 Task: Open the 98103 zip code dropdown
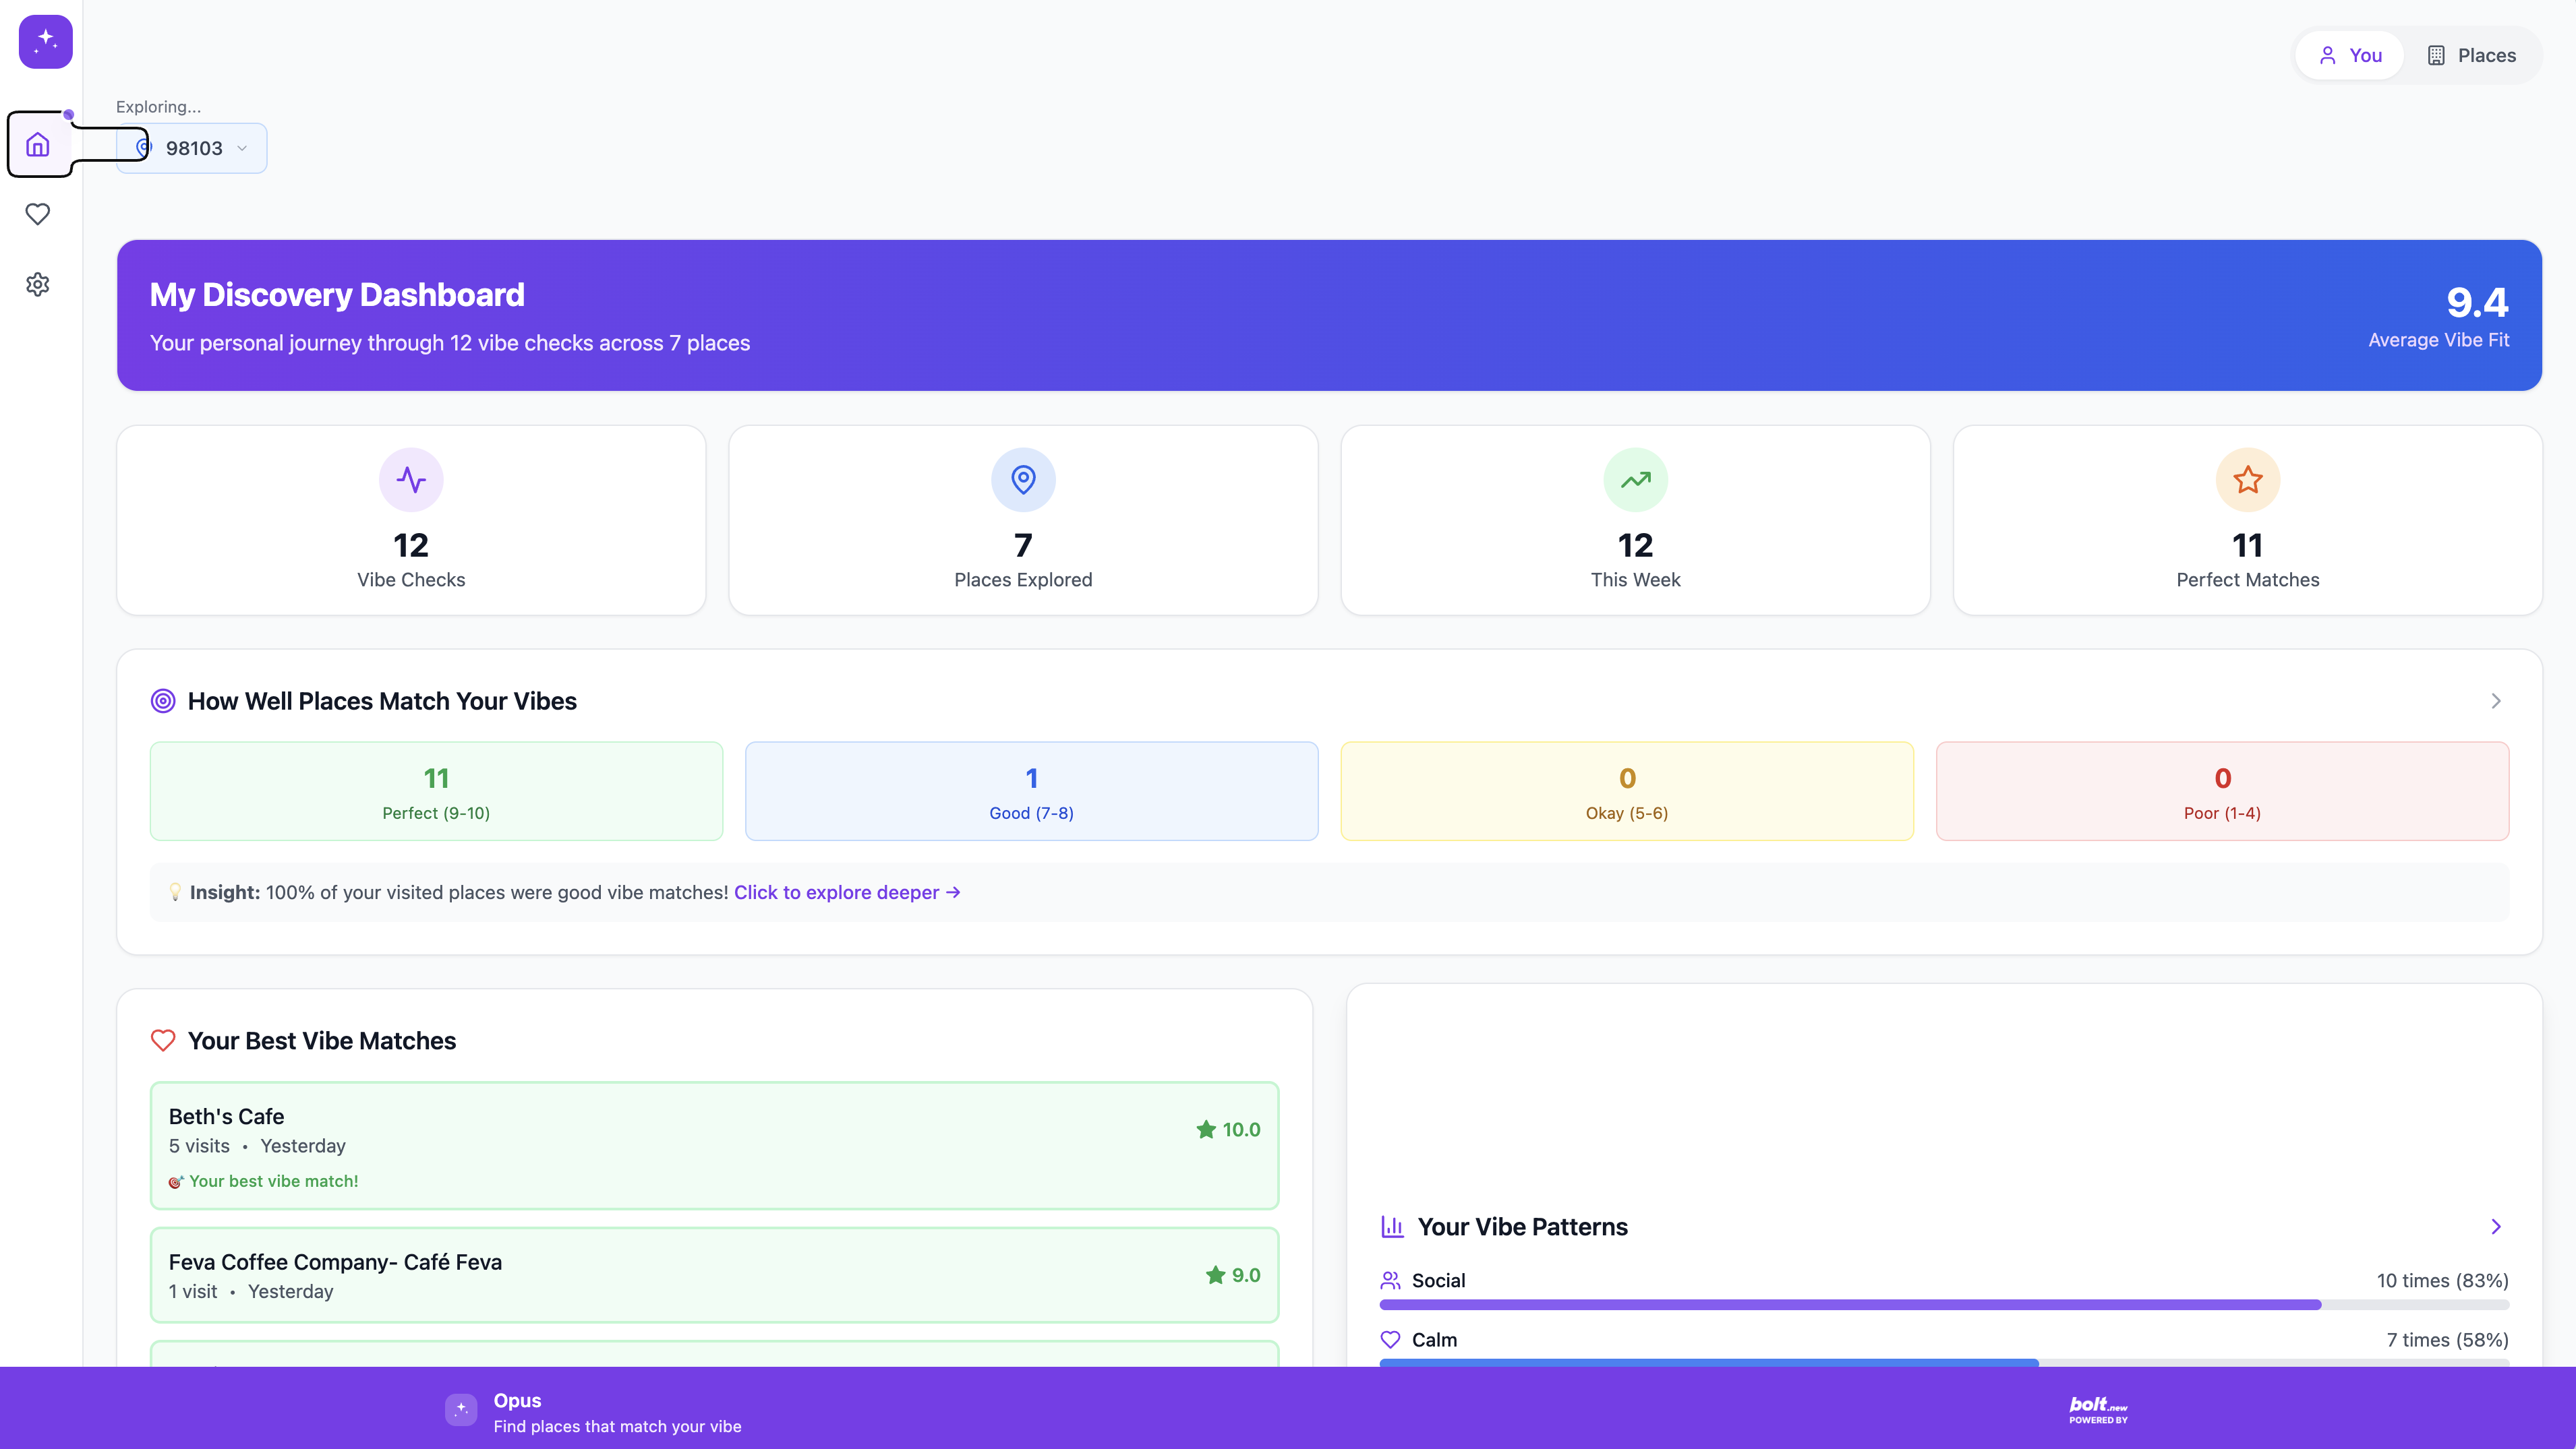pos(193,149)
